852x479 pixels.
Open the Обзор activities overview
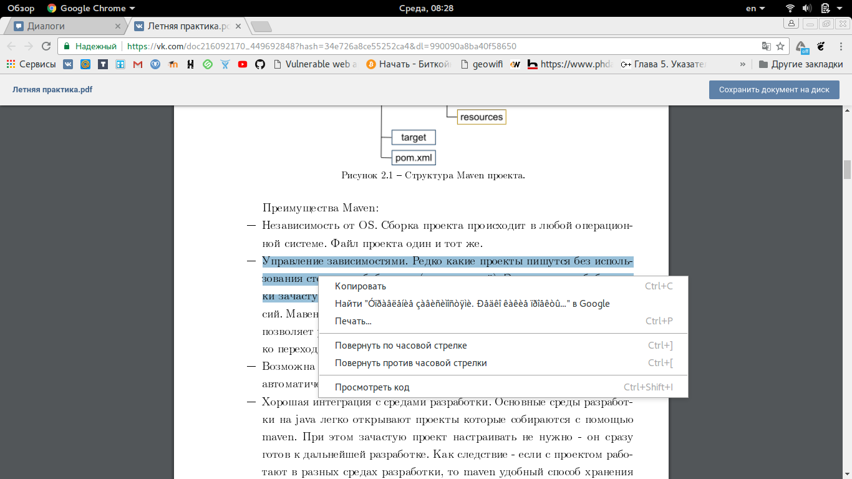click(x=21, y=8)
